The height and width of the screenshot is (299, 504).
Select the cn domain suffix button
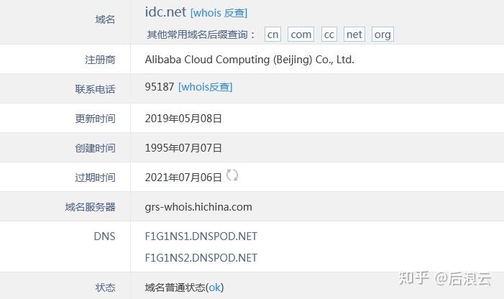[272, 34]
